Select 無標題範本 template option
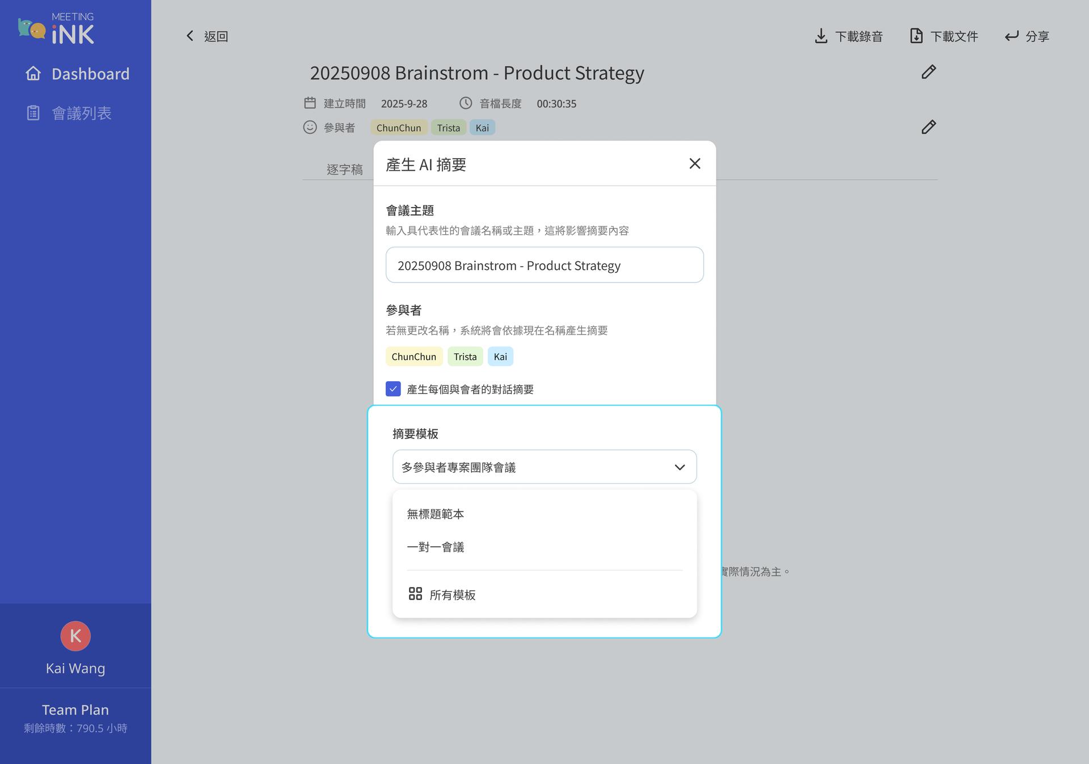The width and height of the screenshot is (1089, 764). 436,514
